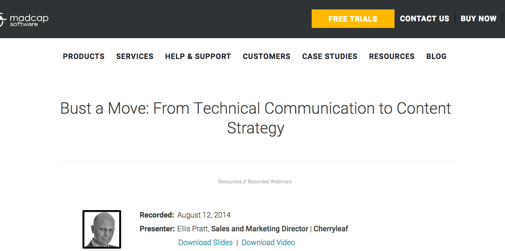Viewport: 505px width, 251px height.
Task: Click the Cherryleaf company name
Action: pyautogui.click(x=331, y=229)
